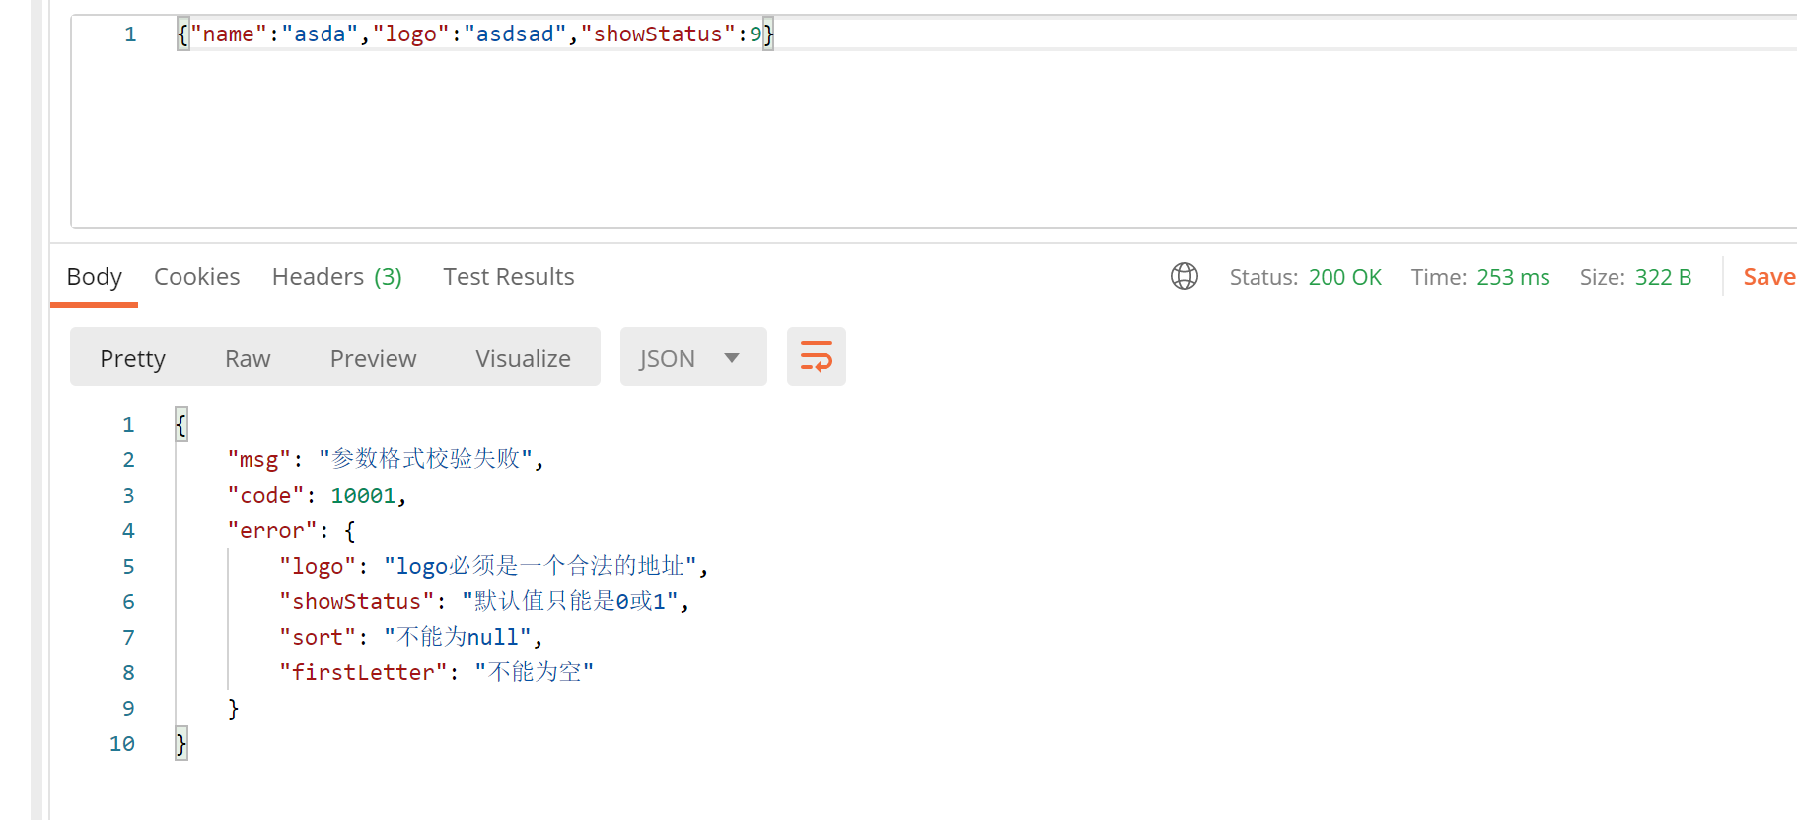Click the "name" key in request body
The height and width of the screenshot is (820, 1797).
(x=228, y=34)
